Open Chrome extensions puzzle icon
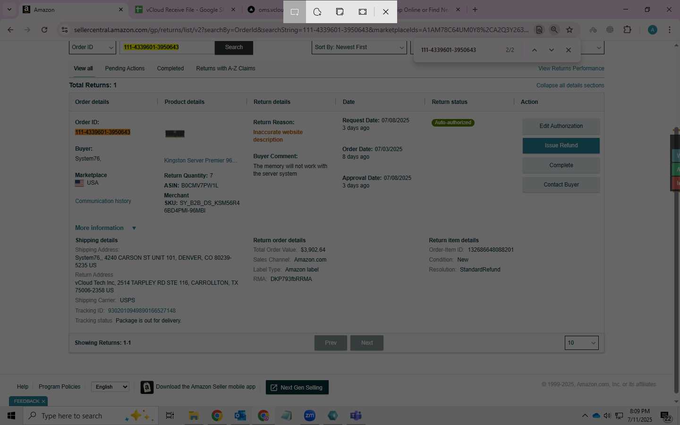Screen dimensions: 680x425 pos(627,30)
